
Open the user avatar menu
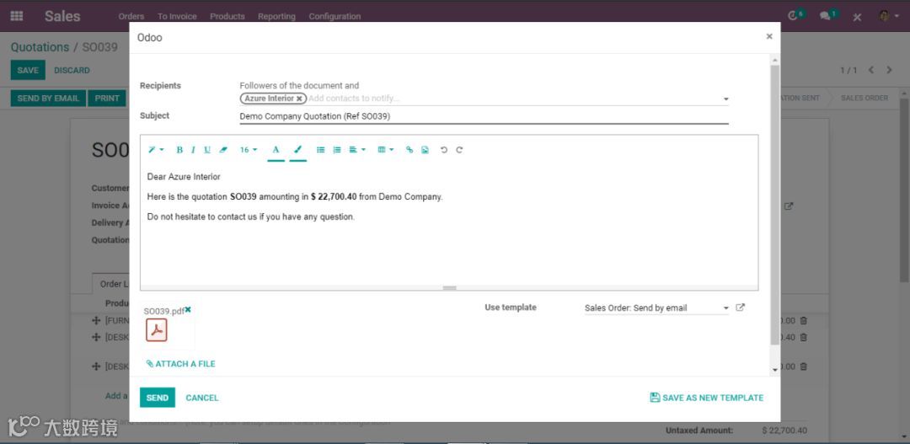point(888,16)
